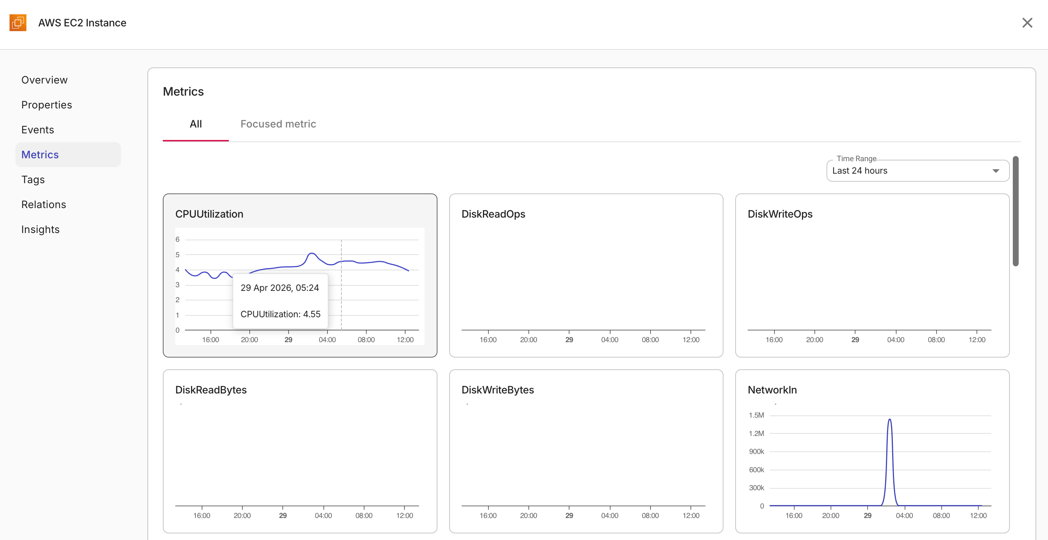Image resolution: width=1048 pixels, height=540 pixels.
Task: Click the 'DiskReadBytes' card title
Action: [x=211, y=390]
